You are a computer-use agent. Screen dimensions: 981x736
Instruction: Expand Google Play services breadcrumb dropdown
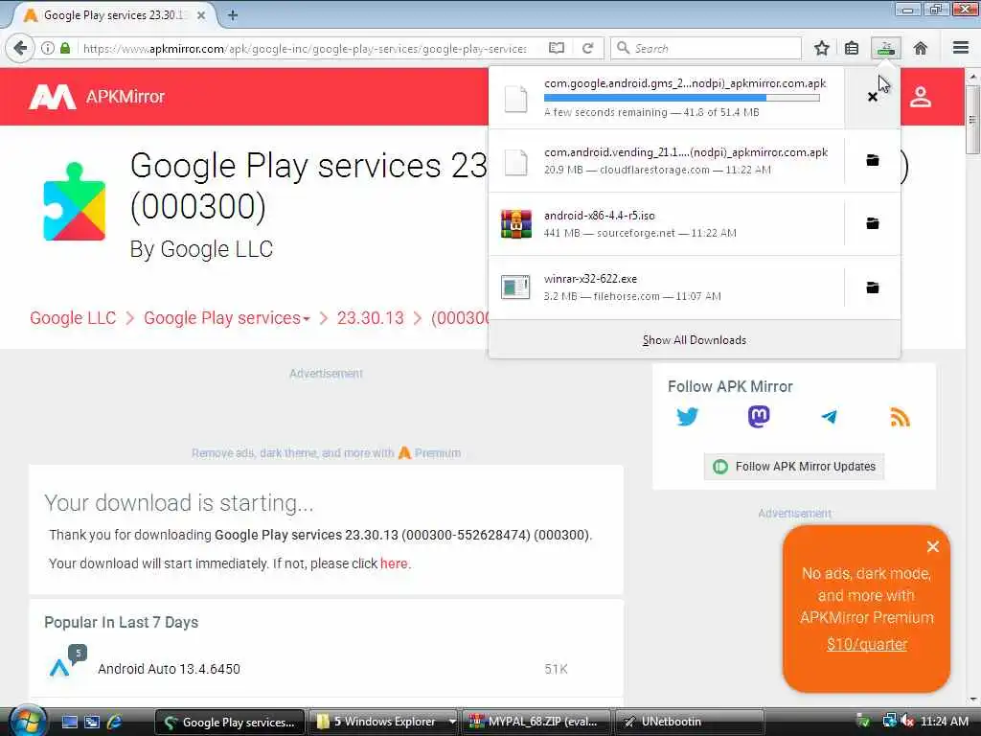(307, 319)
